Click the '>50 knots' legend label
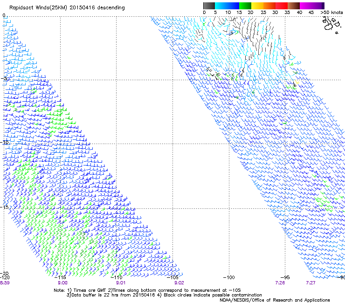 tap(331, 13)
